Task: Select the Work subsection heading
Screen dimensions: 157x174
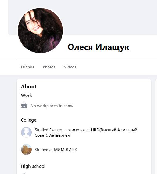Action: (x=26, y=95)
